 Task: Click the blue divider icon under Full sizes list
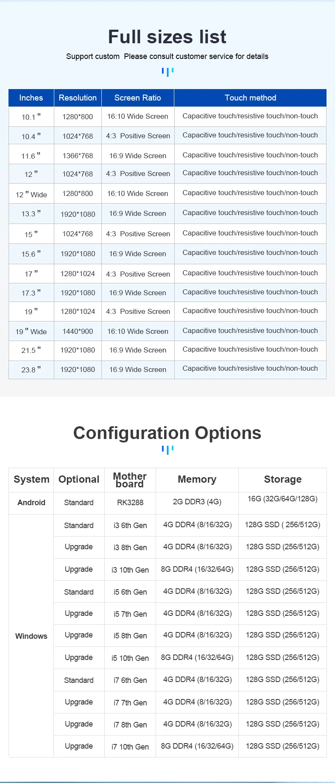[167, 72]
